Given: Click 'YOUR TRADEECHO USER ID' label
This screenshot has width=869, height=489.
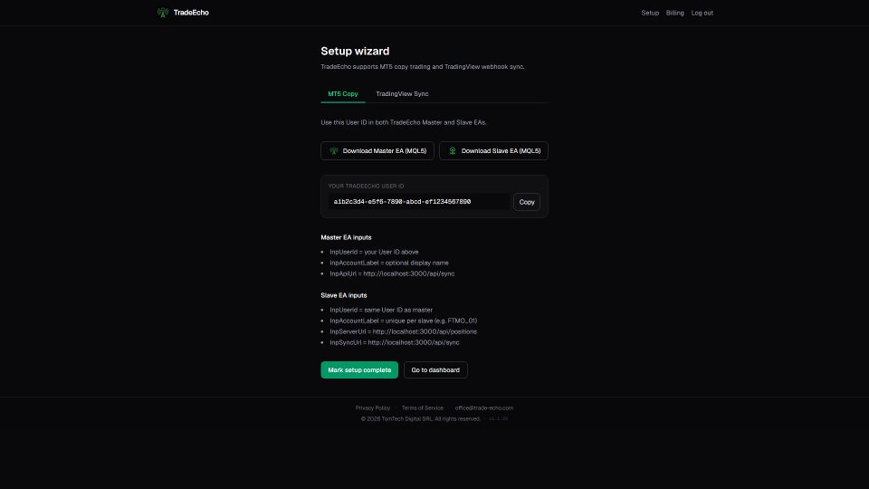Looking at the screenshot, I should 366,187.
